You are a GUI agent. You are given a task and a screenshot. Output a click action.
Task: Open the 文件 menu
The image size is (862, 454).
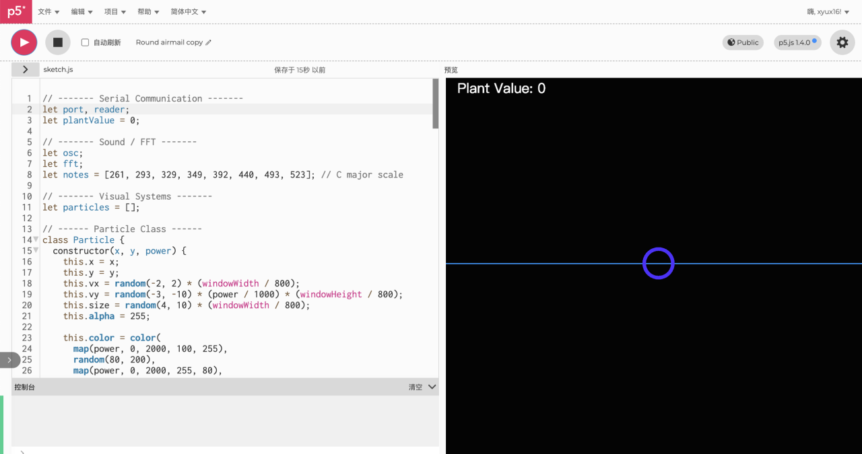pos(48,11)
